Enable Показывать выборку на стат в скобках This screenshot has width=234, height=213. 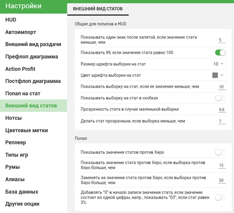(220, 98)
